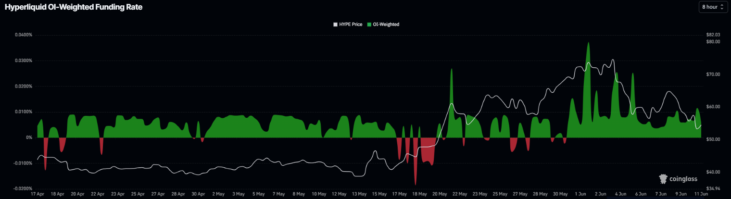Click the $60.00 price axis label
This screenshot has width=731, height=199.
pos(713,107)
